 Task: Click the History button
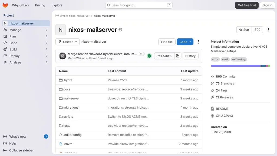[x=190, y=56]
